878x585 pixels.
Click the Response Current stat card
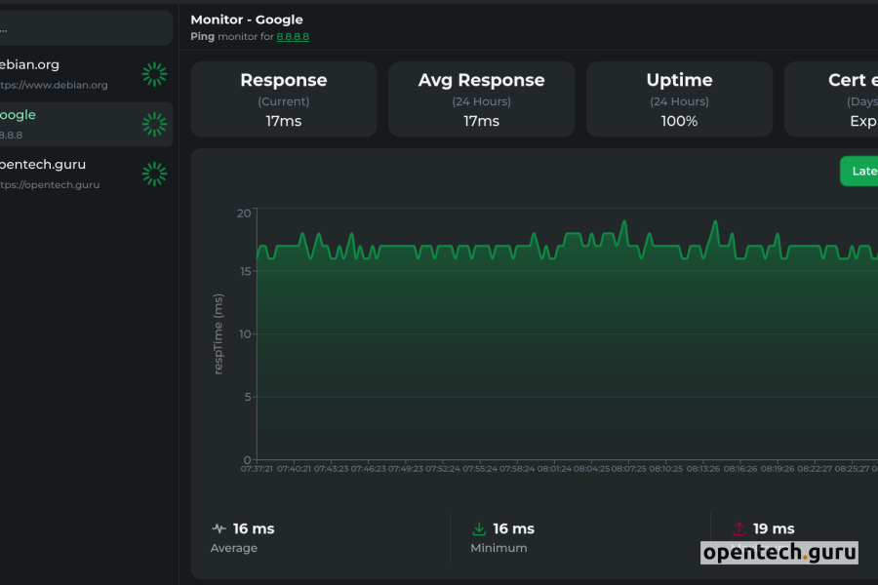283,98
